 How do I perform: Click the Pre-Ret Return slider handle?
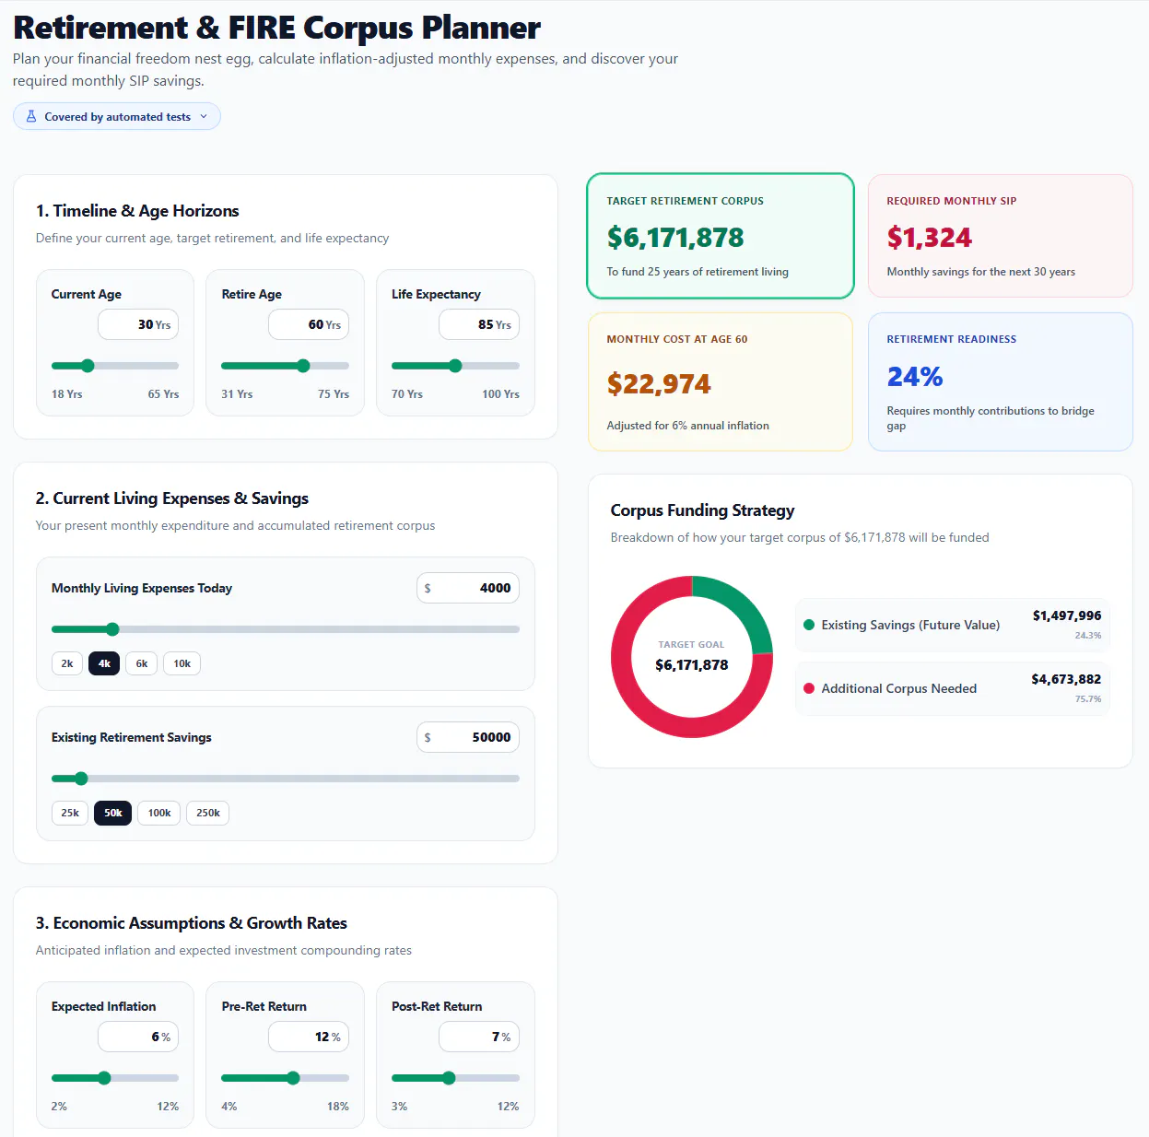tap(293, 1078)
